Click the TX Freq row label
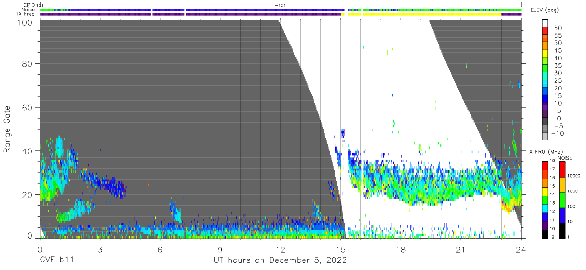 [26, 14]
